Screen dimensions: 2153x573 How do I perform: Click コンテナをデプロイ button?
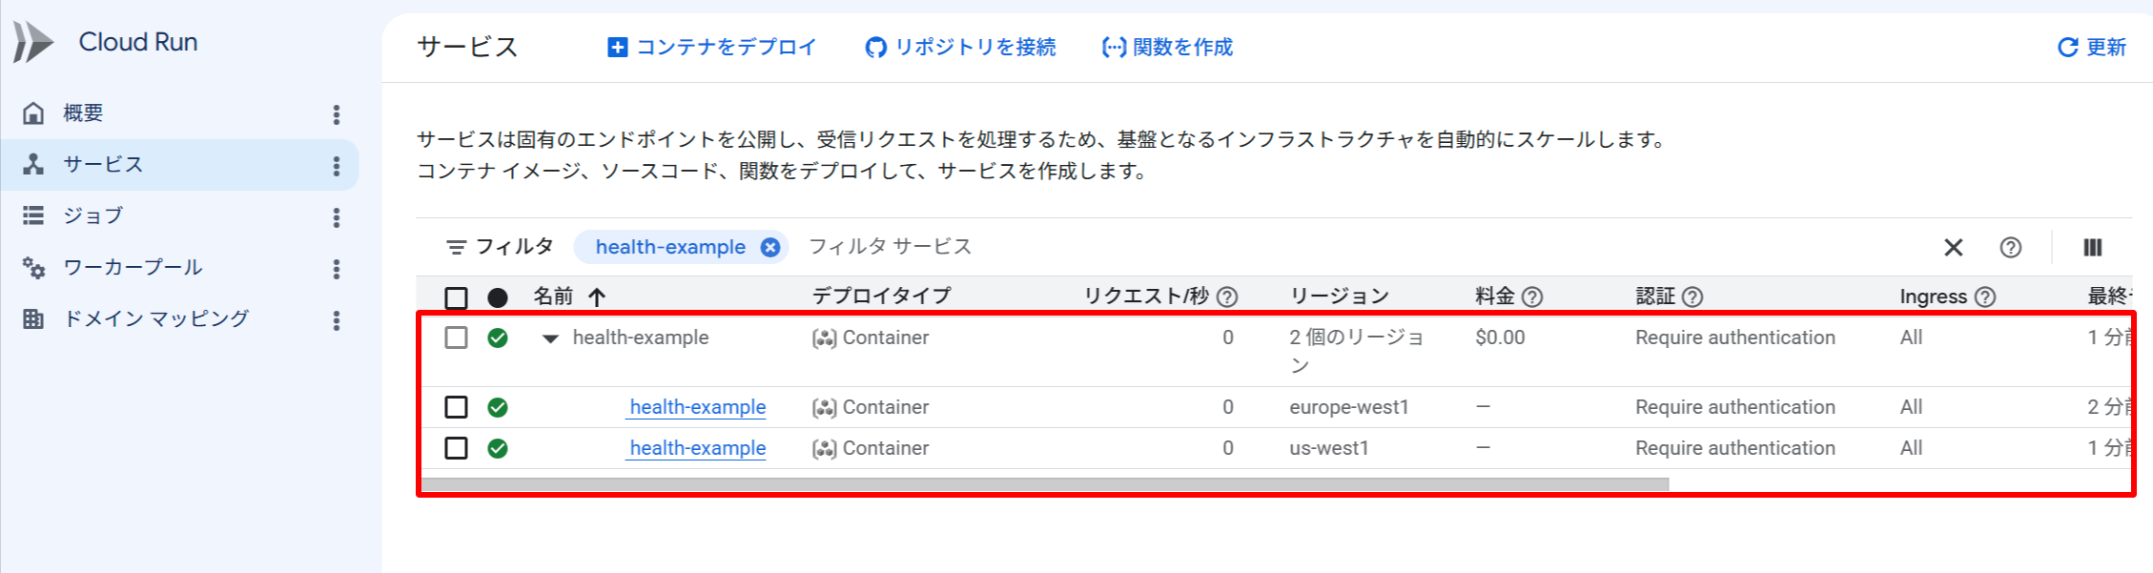(711, 47)
